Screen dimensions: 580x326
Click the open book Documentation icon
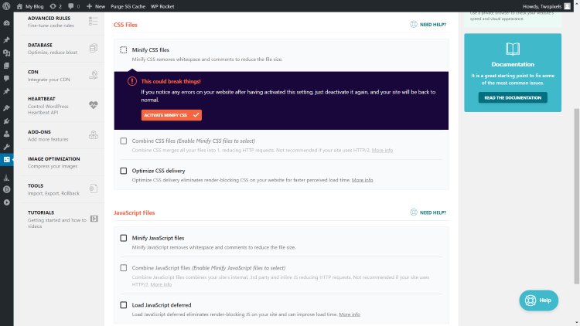(513, 49)
